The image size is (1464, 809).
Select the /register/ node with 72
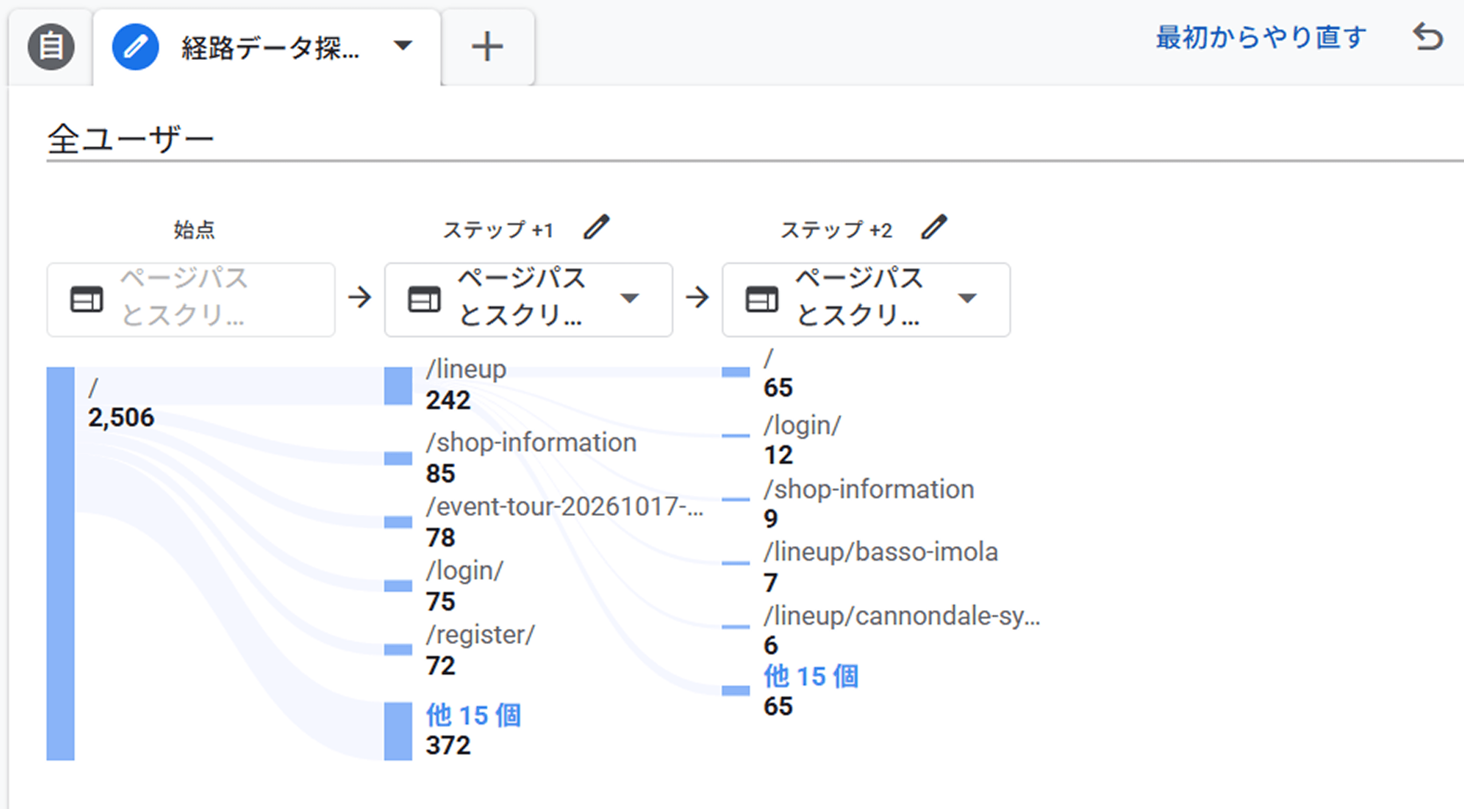point(398,650)
